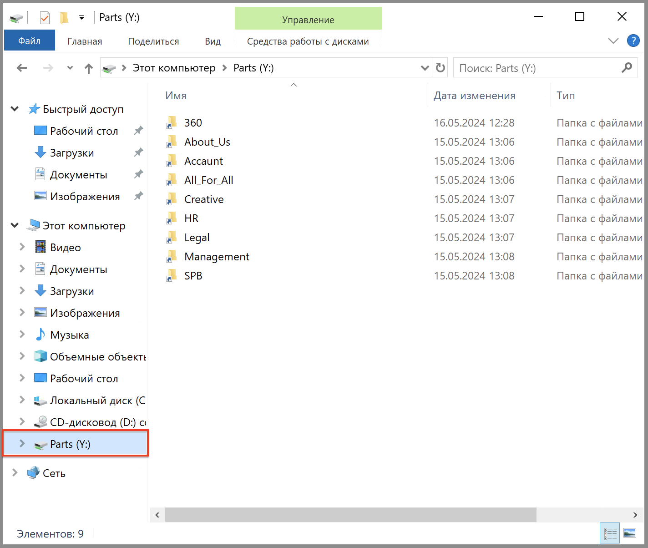Expand the Parts (Y:) drive tree node

22,444
